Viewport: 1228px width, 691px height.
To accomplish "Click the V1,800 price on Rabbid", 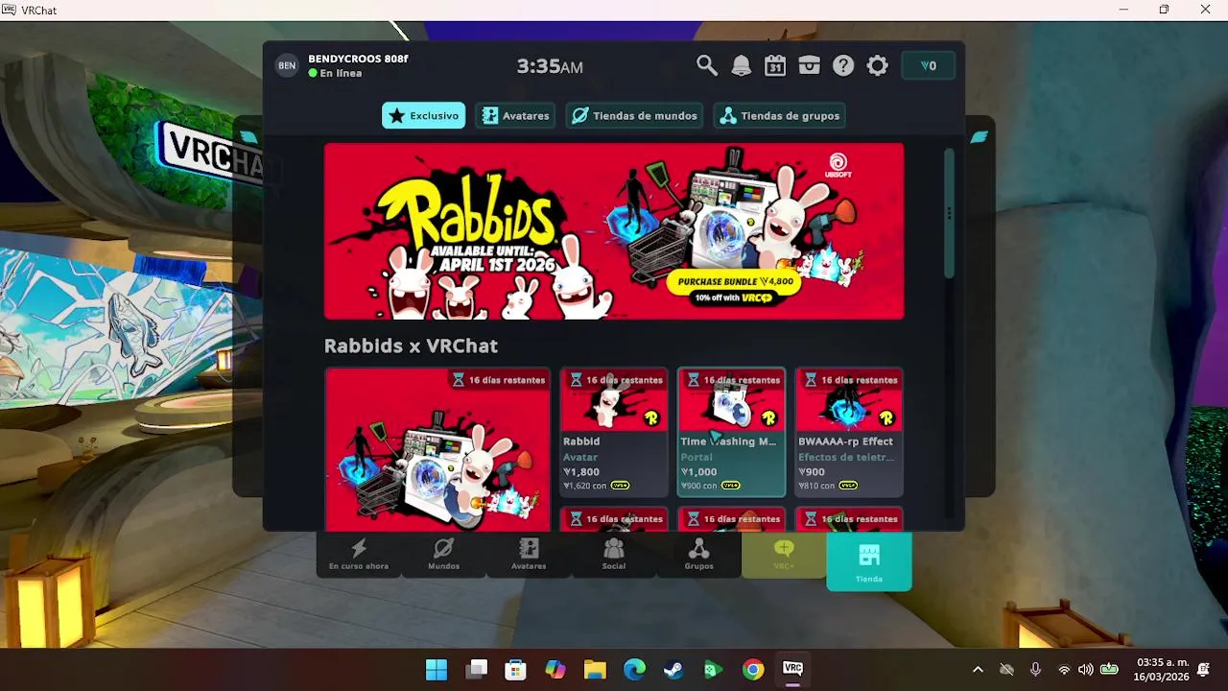I will pos(581,472).
